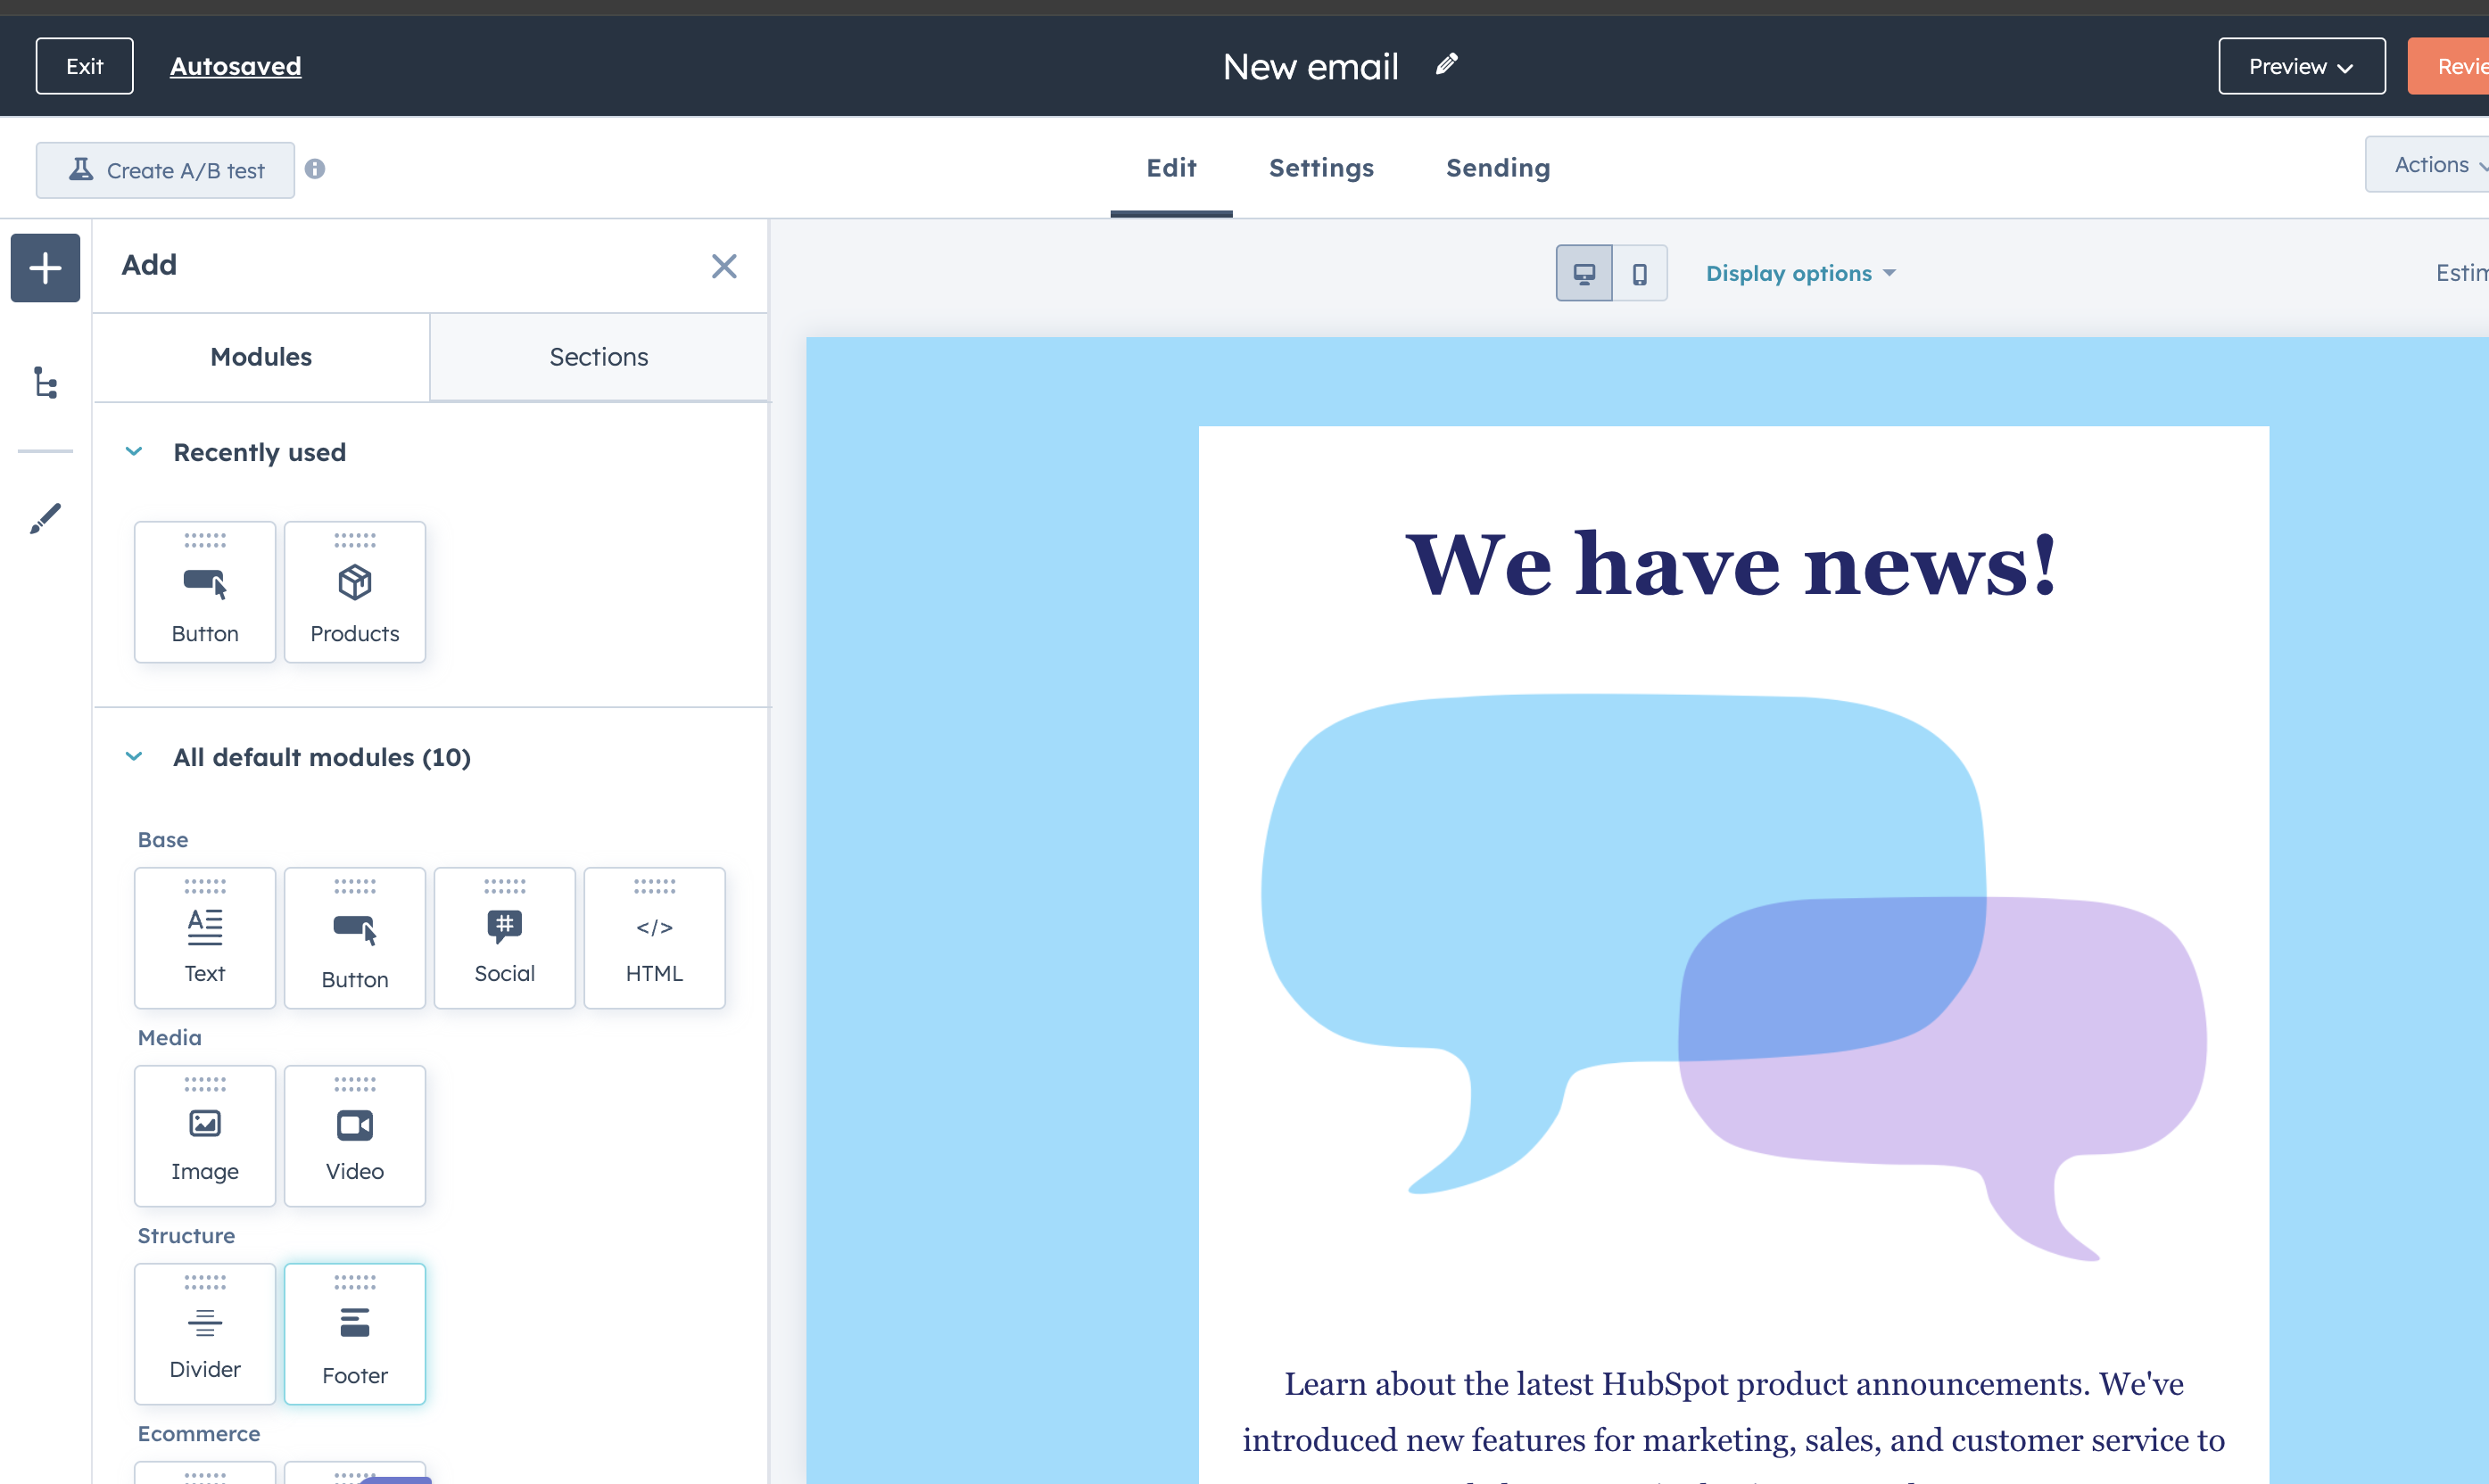
Task: Click the Base category label
Action: tap(163, 840)
